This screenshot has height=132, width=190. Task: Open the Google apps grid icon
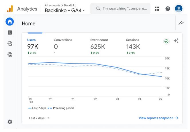[x=157, y=9]
